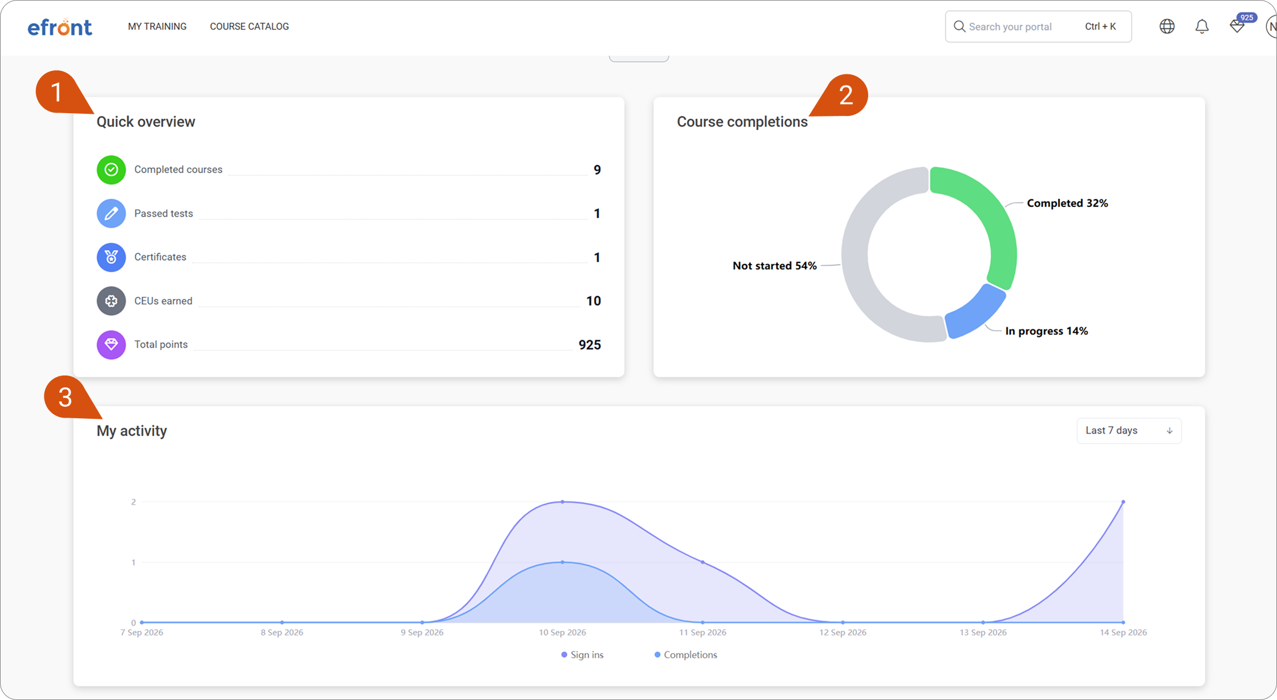
Task: Open the language globe icon
Action: pos(1167,26)
